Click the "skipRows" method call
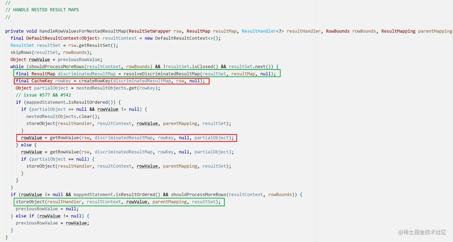The height and width of the screenshot is (242, 453). (x=21, y=52)
